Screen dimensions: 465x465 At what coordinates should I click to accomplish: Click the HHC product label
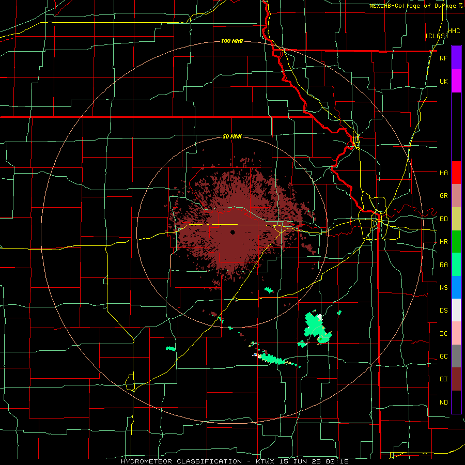pyautogui.click(x=454, y=31)
